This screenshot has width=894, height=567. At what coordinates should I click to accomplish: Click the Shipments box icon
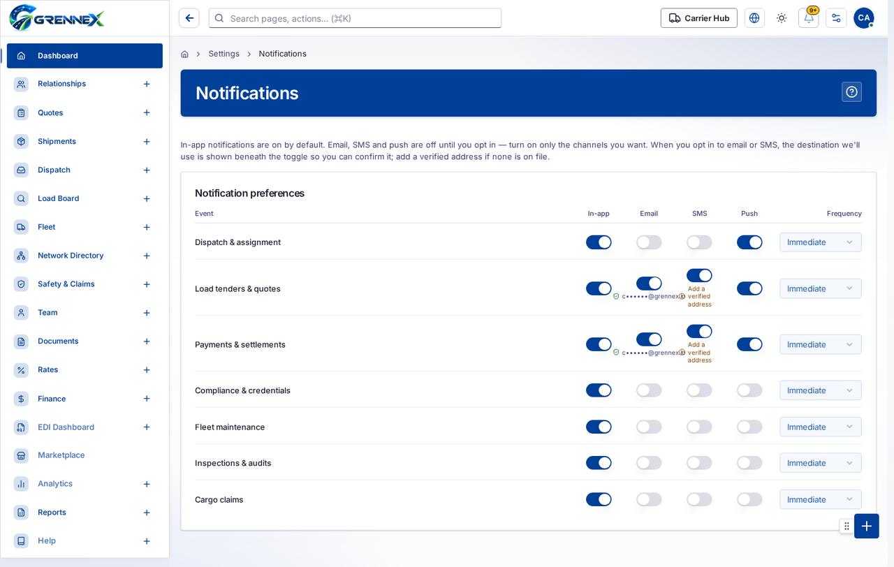pyautogui.click(x=21, y=141)
